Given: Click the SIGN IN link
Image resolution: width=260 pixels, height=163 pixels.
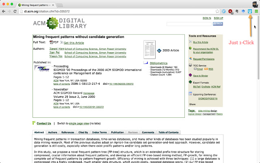Looking at the screenshot, I should point(207,18).
